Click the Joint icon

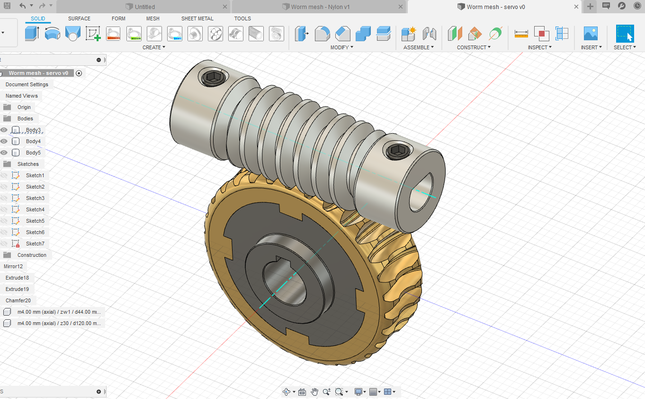(429, 34)
